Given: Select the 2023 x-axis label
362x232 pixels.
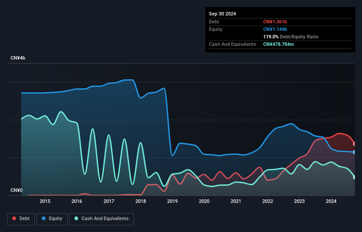Looking at the screenshot, I should pyautogui.click(x=299, y=201).
